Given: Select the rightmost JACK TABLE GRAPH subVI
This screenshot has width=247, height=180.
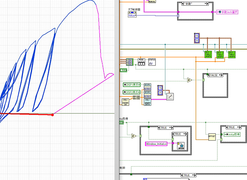Looking at the screenshot, I should pyautogui.click(x=232, y=54).
